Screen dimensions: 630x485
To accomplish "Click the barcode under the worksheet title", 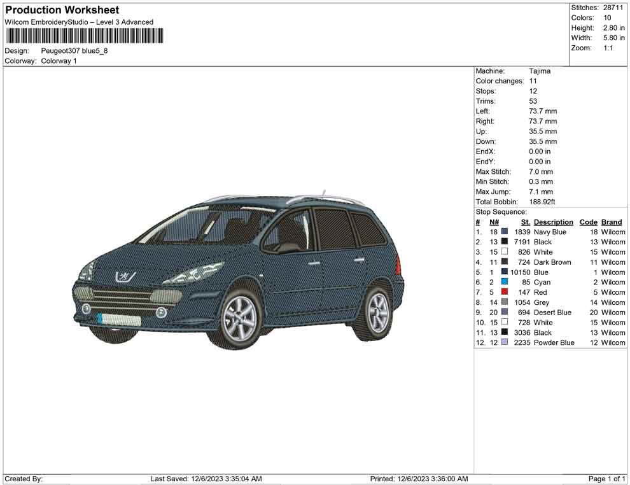I will pos(85,36).
